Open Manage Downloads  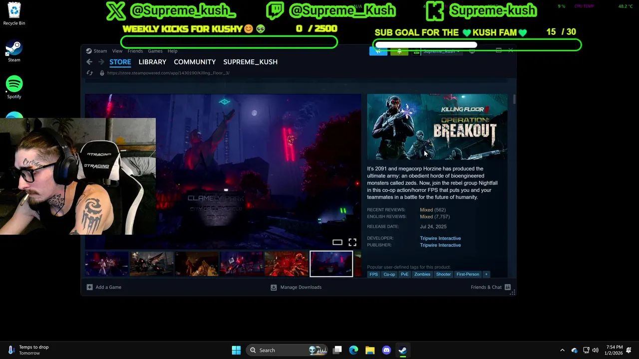296,287
